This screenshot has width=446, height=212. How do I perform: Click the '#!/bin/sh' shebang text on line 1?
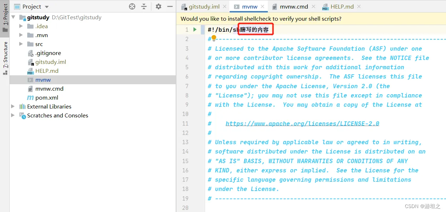pyautogui.click(x=224, y=30)
